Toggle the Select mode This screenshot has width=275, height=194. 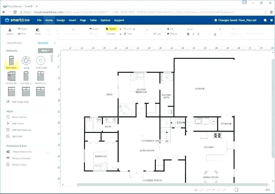point(111,29)
